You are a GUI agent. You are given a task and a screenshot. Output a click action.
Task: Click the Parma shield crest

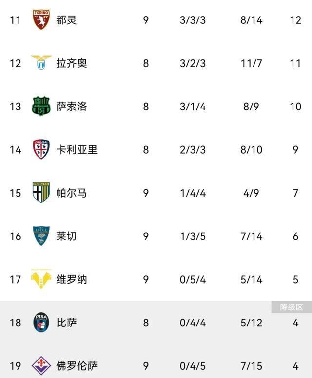tap(41, 193)
